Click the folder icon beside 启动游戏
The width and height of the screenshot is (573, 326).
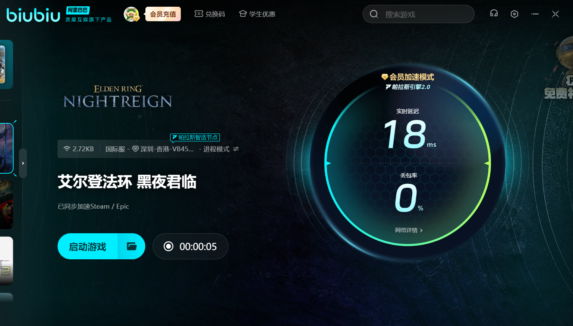click(x=132, y=246)
